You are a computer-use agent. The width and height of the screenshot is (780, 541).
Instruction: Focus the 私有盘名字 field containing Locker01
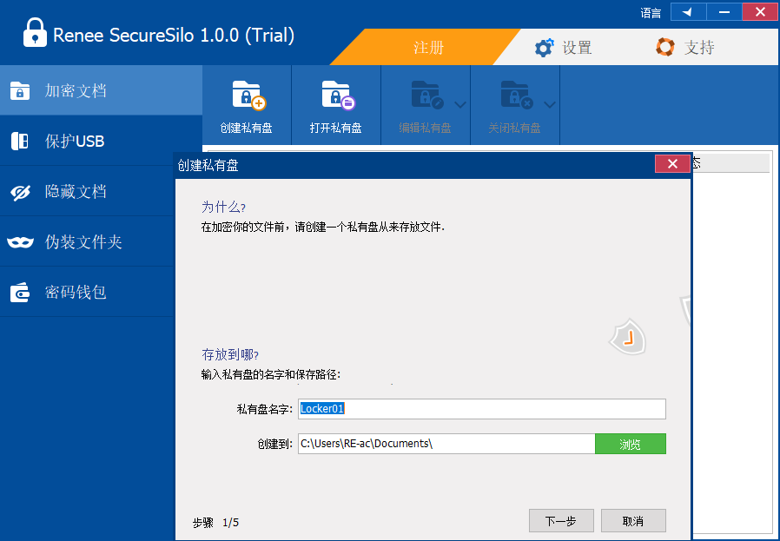tap(481, 409)
